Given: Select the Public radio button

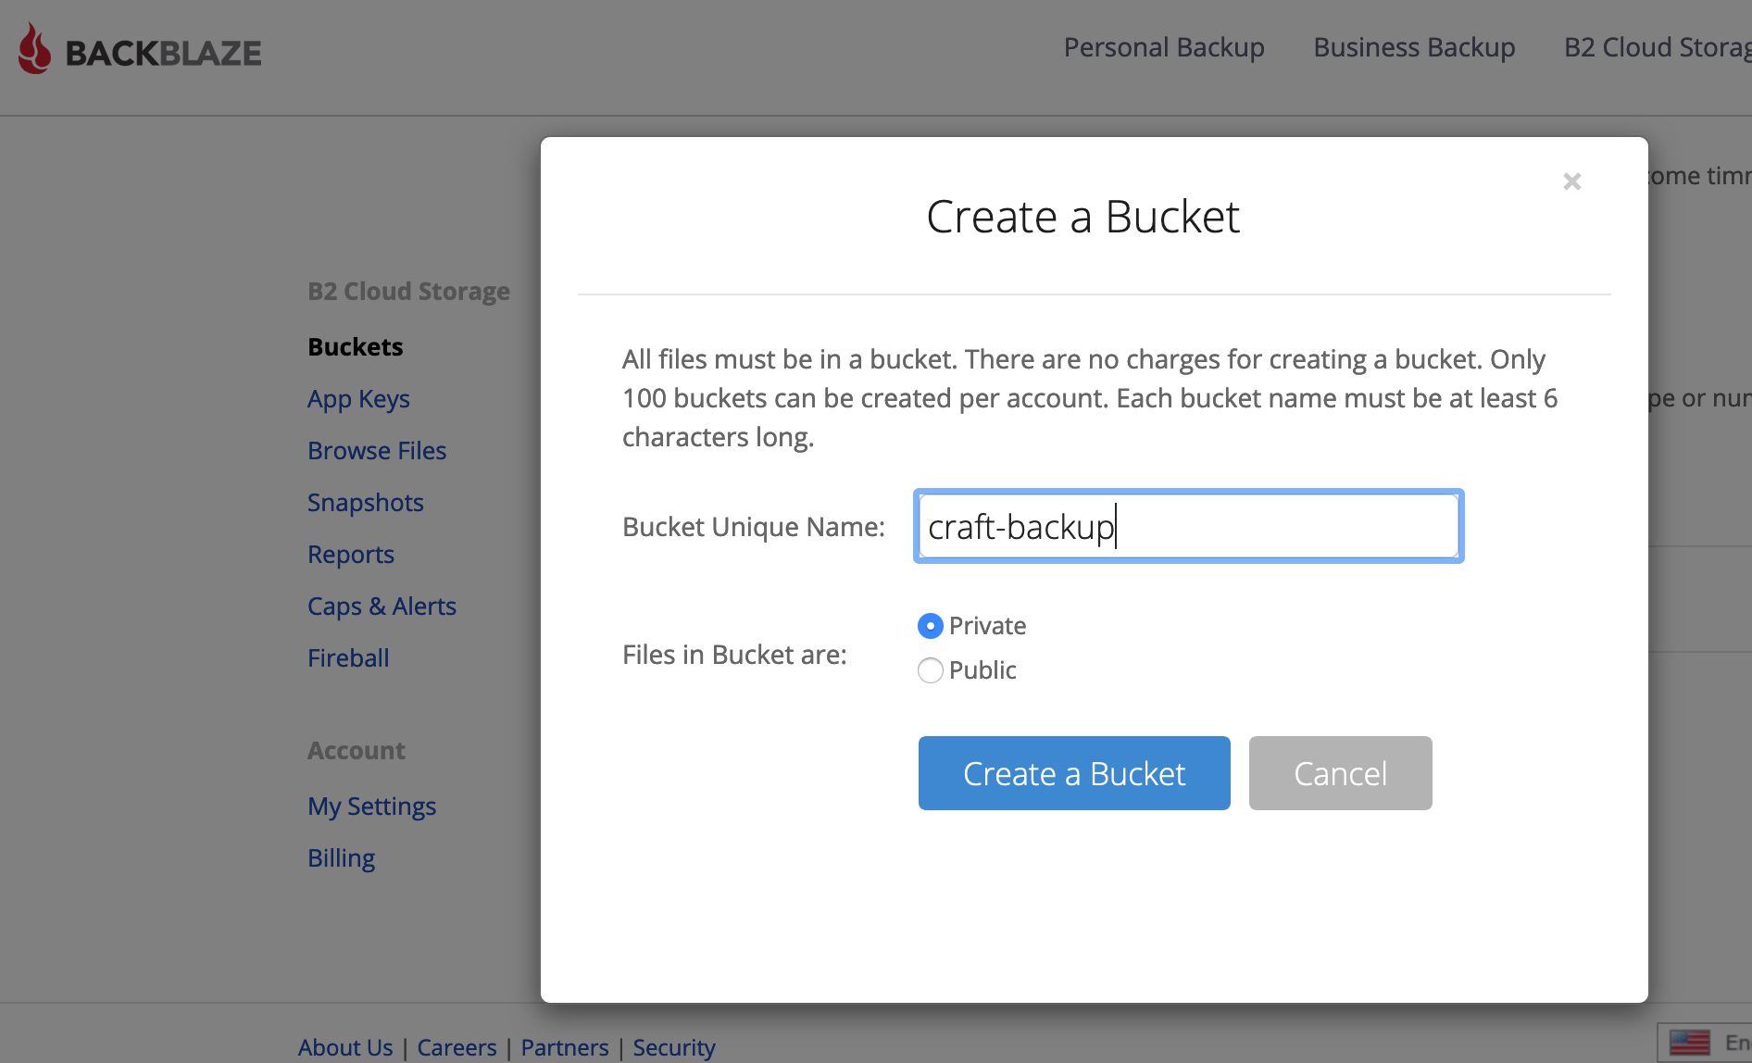Looking at the screenshot, I should (x=931, y=670).
